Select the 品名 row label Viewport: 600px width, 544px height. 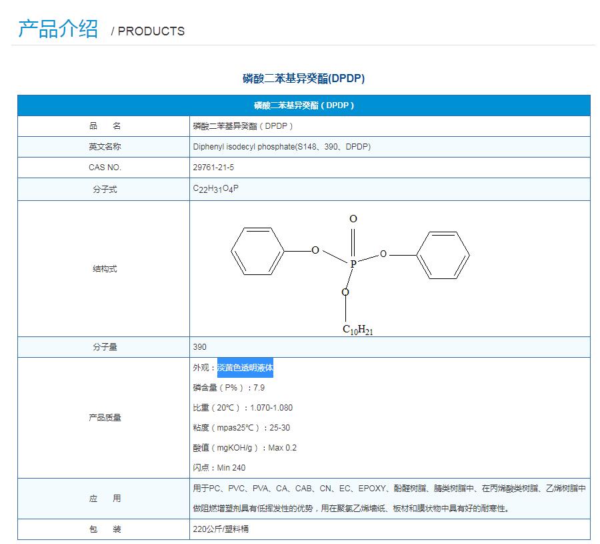104,126
